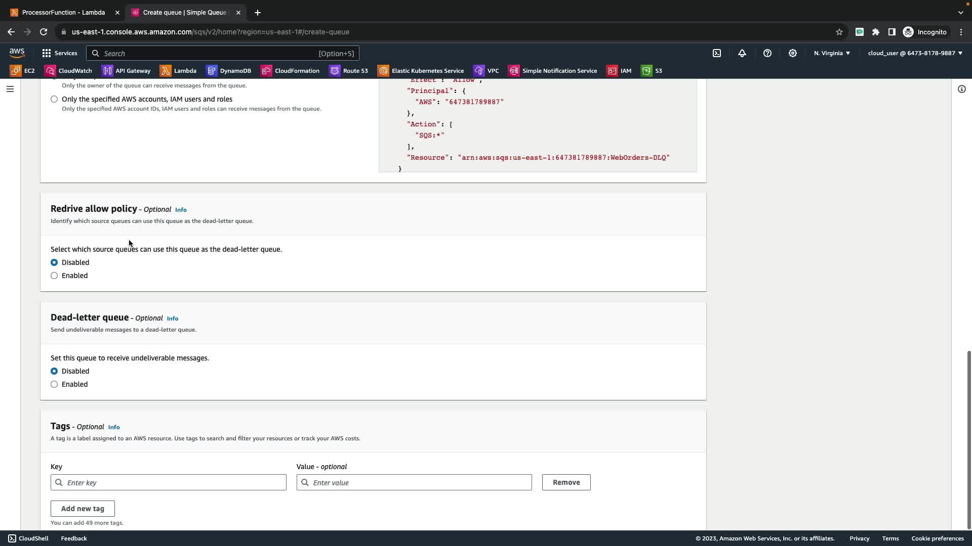Expand the N. Virginia region dropdown
The width and height of the screenshot is (972, 546).
(832, 53)
